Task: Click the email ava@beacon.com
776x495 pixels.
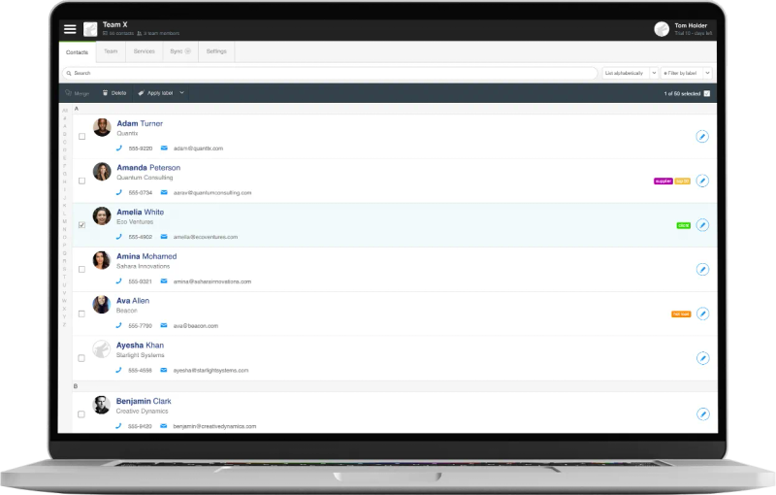Action: tap(196, 326)
